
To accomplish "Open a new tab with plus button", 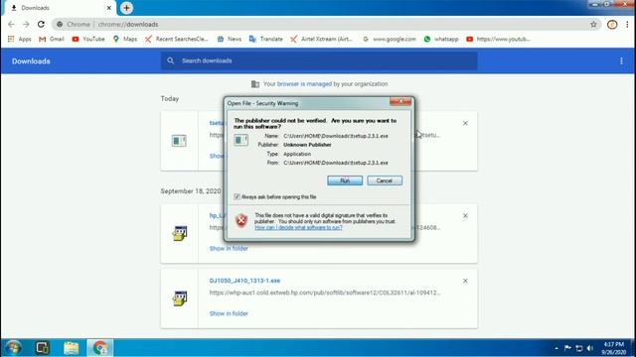I will coord(126,8).
